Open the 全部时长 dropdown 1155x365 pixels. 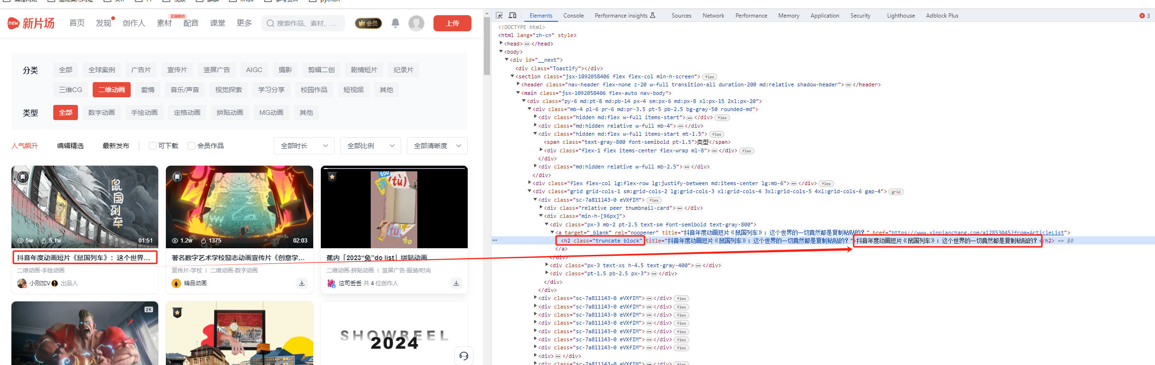point(304,146)
